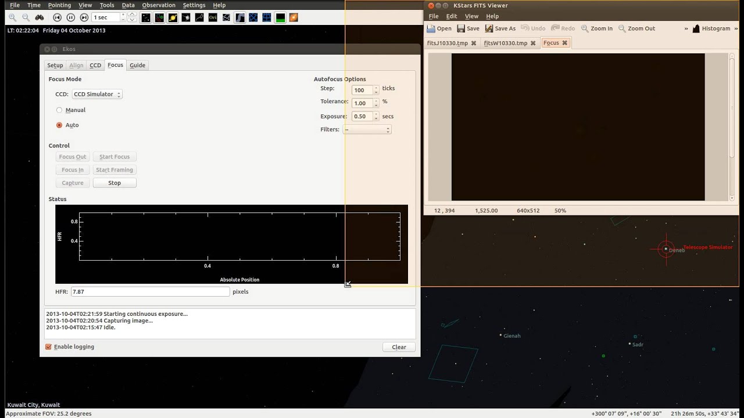This screenshot has height=418, width=744.
Task: Open the CCD Simulator dropdown
Action: (x=97, y=94)
